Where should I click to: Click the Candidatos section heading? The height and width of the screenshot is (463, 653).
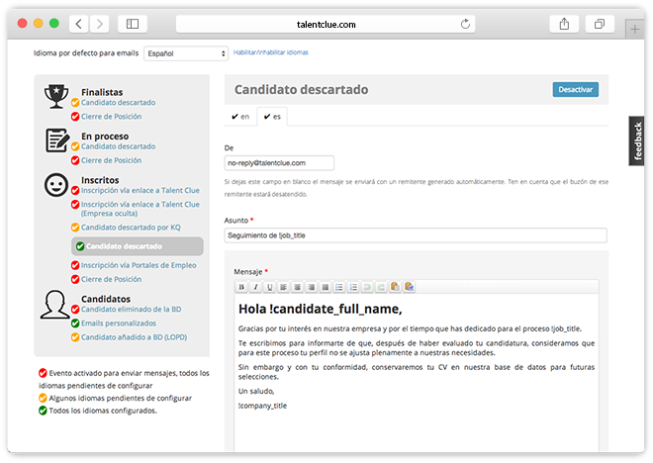click(x=106, y=299)
